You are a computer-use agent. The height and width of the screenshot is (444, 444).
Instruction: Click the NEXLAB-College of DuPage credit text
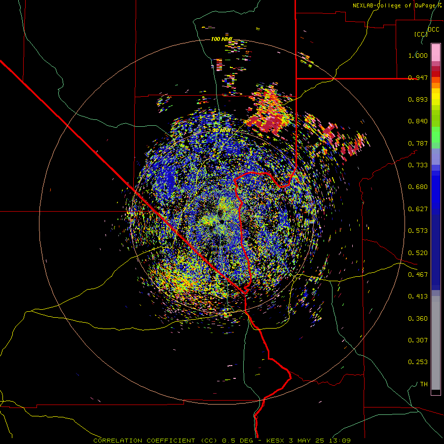[397, 5]
